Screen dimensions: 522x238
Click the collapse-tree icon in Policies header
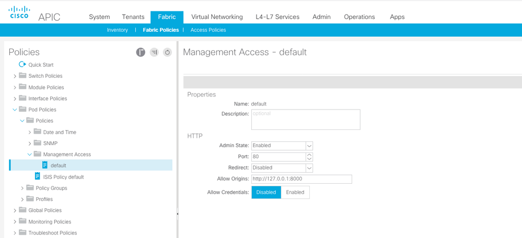point(154,52)
